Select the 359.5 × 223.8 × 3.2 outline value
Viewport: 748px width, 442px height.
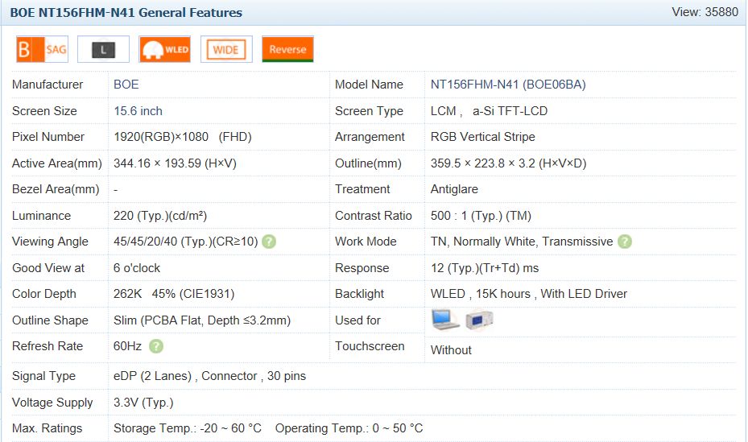click(509, 163)
